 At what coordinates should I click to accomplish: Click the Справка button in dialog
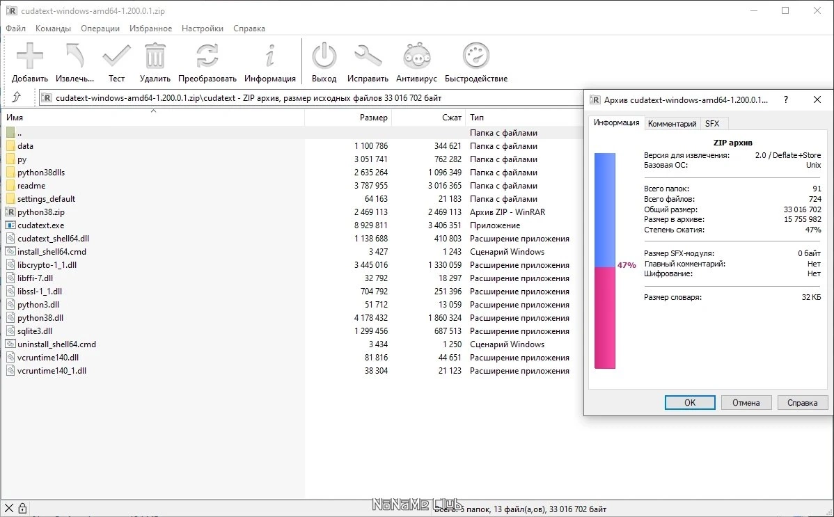(802, 403)
